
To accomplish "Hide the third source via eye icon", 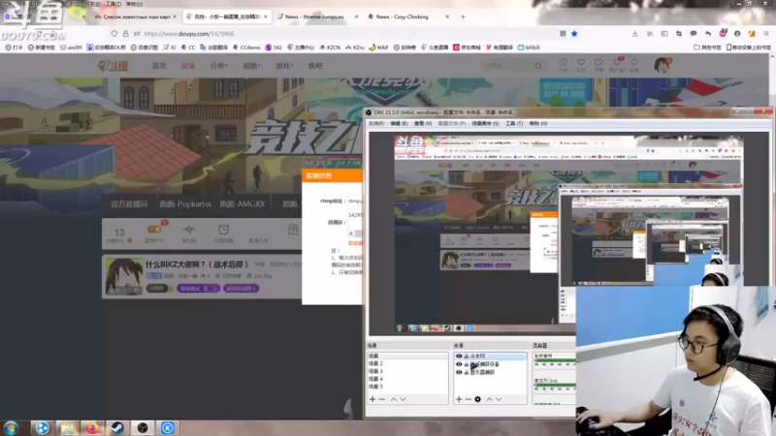I will (459, 372).
